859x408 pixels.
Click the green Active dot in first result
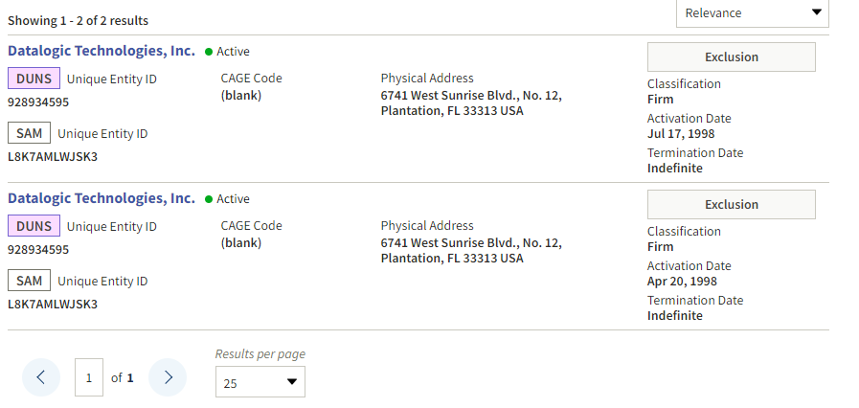pos(209,52)
